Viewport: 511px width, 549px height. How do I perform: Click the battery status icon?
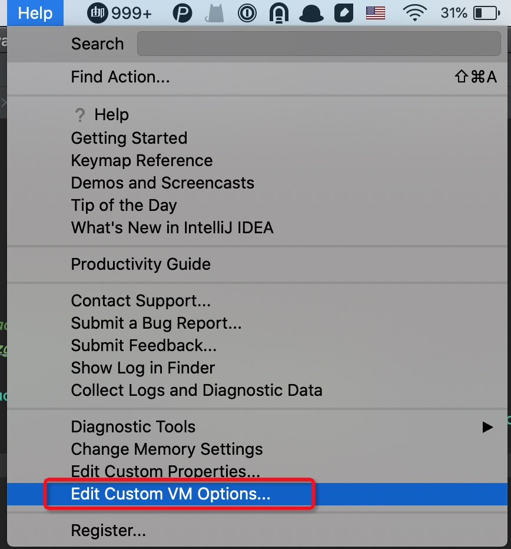486,14
